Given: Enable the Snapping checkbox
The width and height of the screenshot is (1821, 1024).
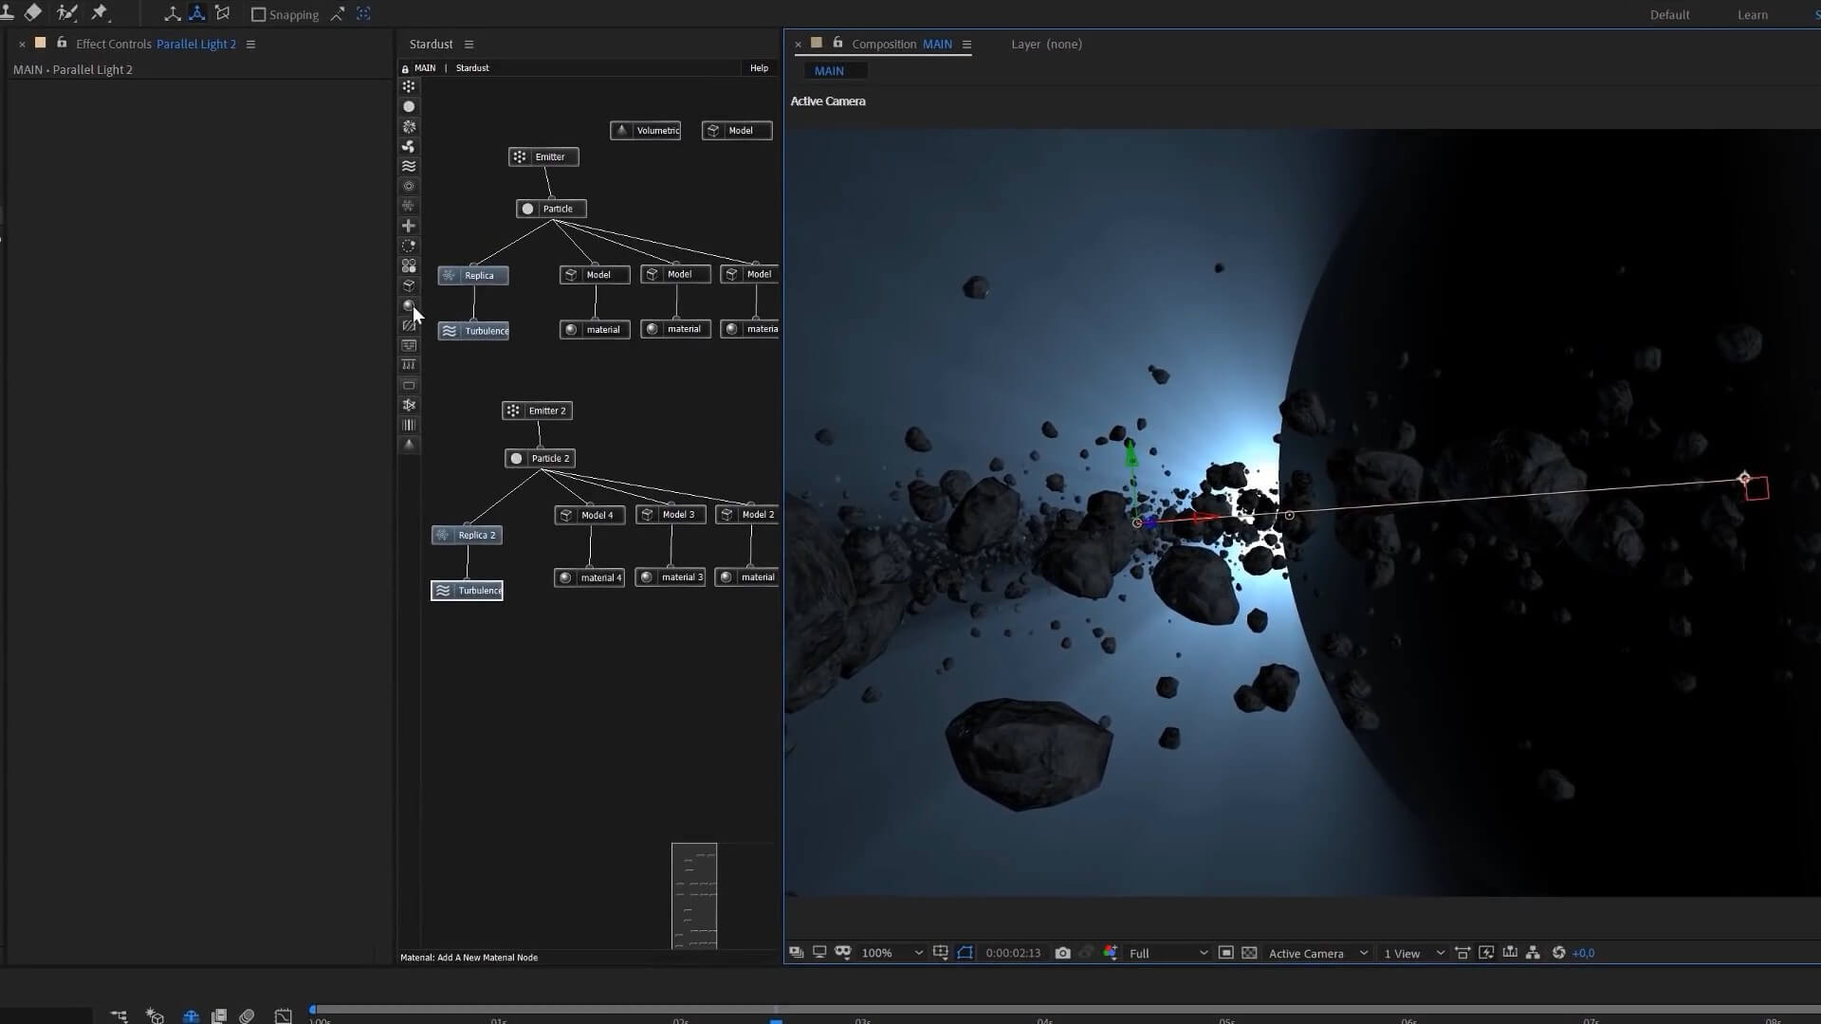Looking at the screenshot, I should point(258,14).
